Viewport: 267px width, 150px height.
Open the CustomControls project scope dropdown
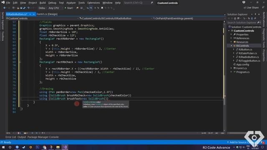click(x=42, y=18)
